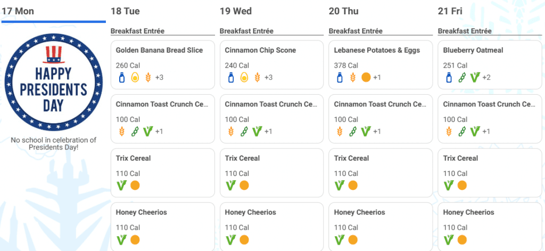This screenshot has width=545, height=251.
Task: Click orange circle icon on Lebanese Potatoes & Eggs
Action: click(x=366, y=77)
